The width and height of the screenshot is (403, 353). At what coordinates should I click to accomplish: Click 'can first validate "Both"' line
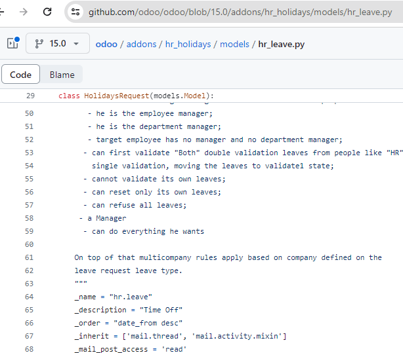[243, 153]
